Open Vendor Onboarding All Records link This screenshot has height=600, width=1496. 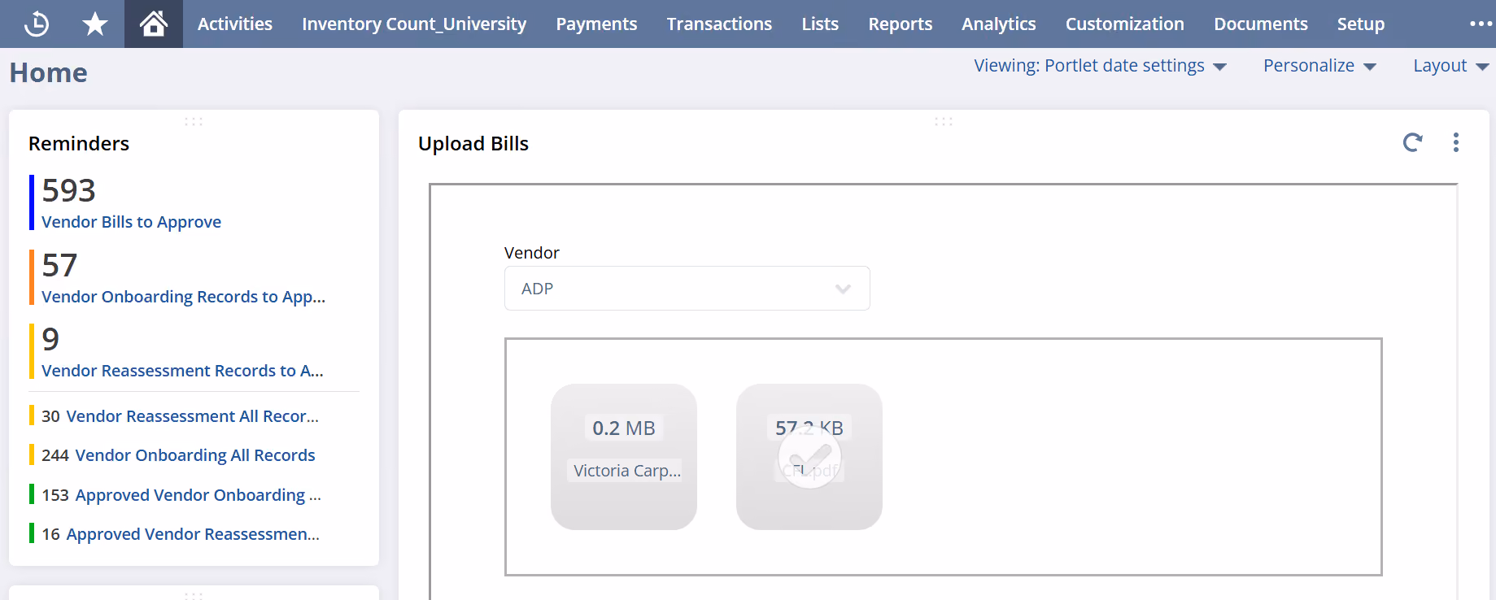tap(194, 455)
